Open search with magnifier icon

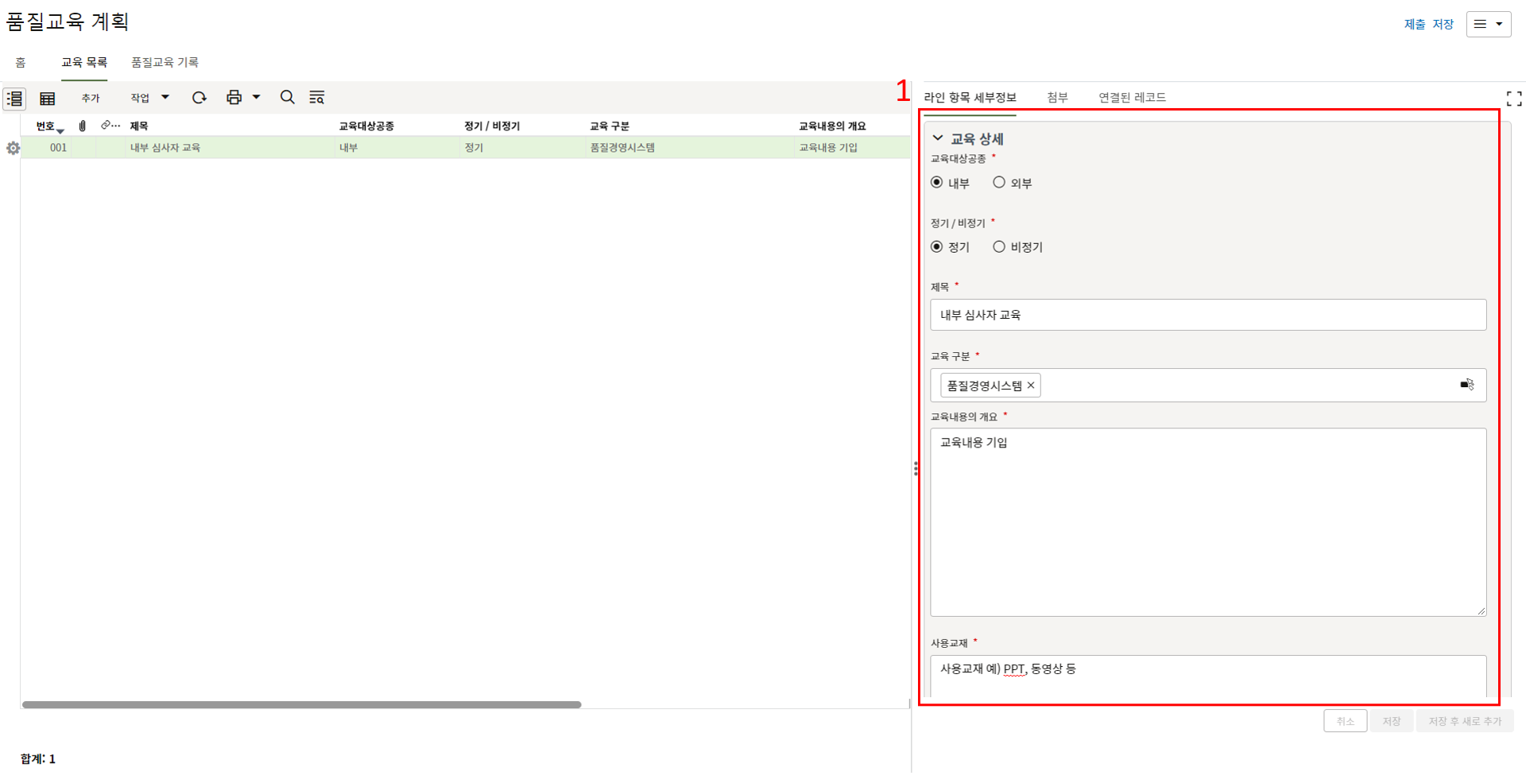coord(287,97)
